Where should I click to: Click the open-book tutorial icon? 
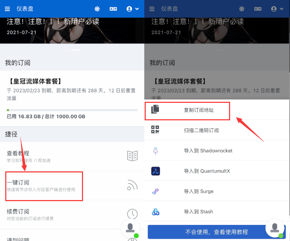tap(132, 156)
